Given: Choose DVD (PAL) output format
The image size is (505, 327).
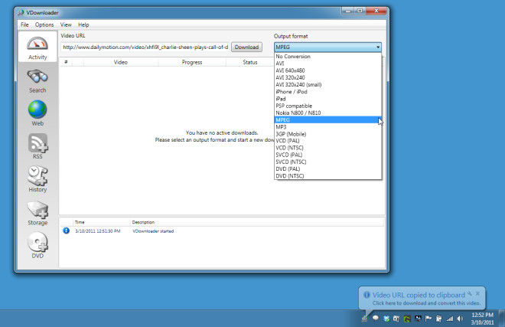Looking at the screenshot, I should pos(327,169).
